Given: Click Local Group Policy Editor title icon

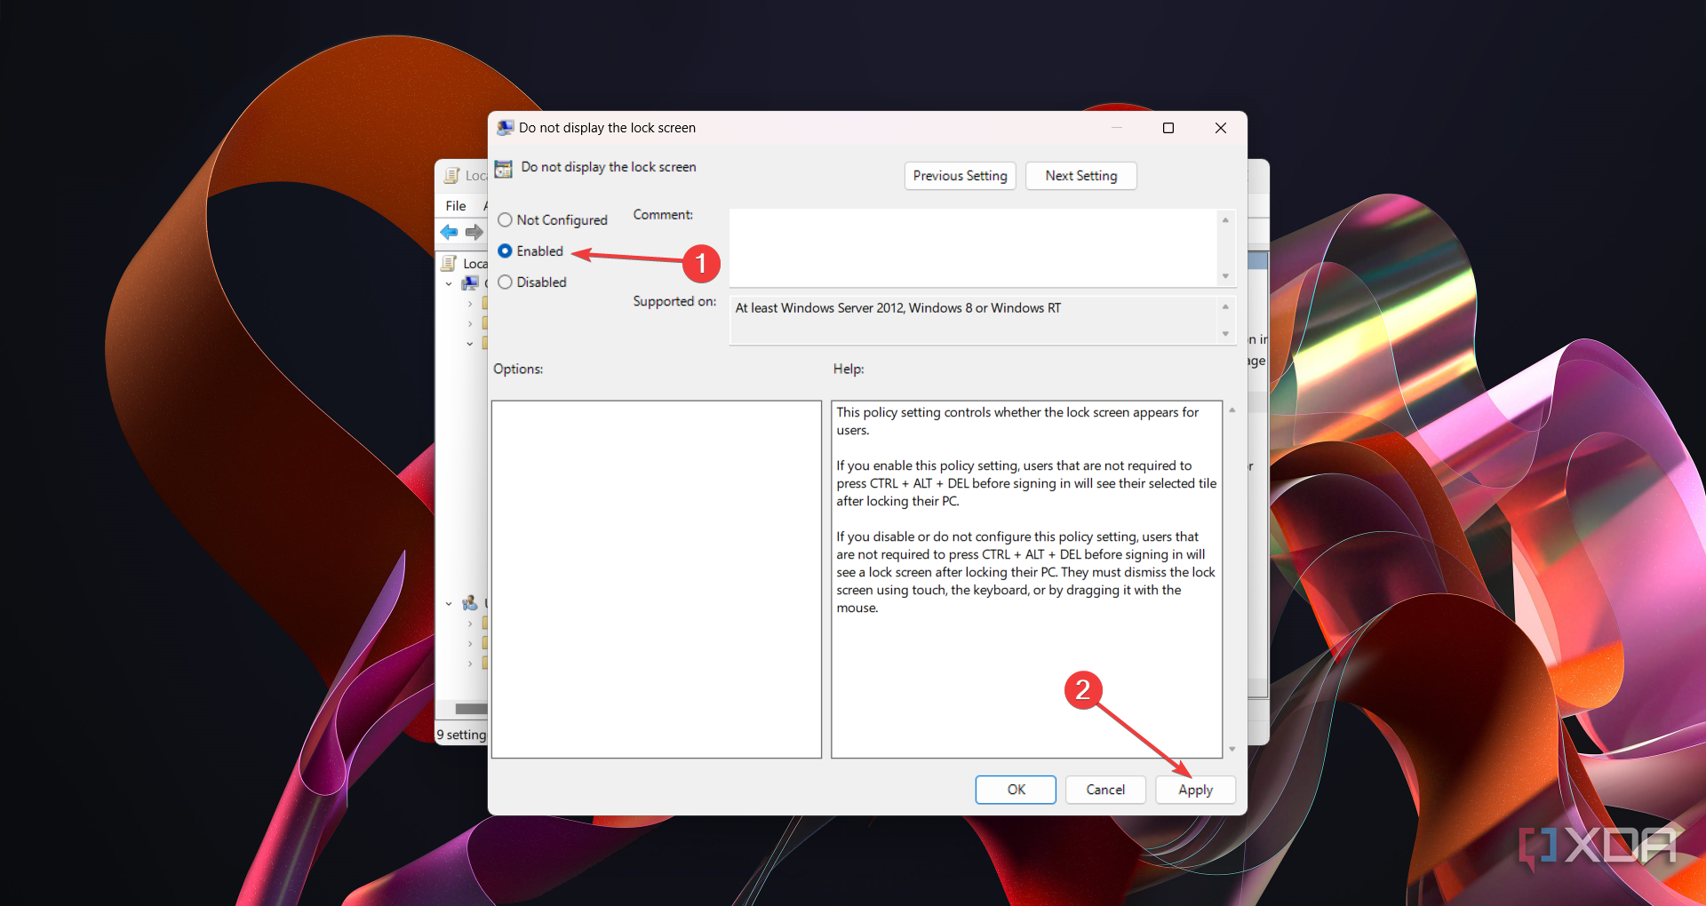Looking at the screenshot, I should (451, 176).
